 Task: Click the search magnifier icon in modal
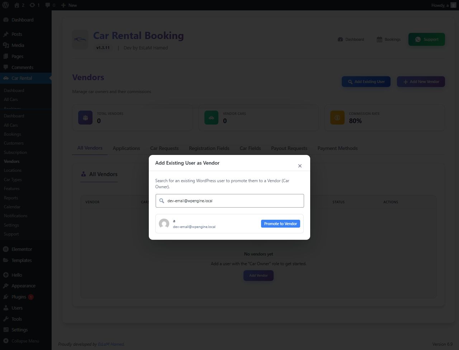point(162,201)
